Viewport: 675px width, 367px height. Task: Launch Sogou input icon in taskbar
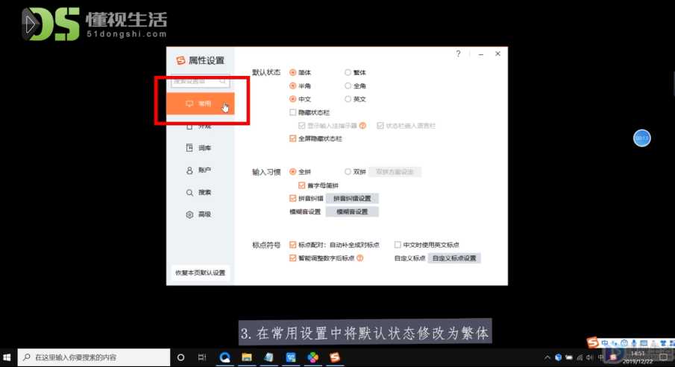point(334,357)
